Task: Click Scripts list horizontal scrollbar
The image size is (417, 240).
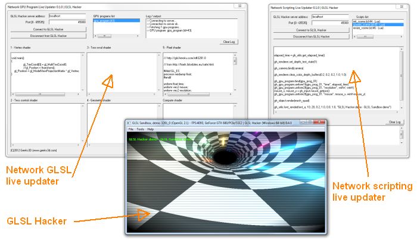Action: [x=378, y=37]
